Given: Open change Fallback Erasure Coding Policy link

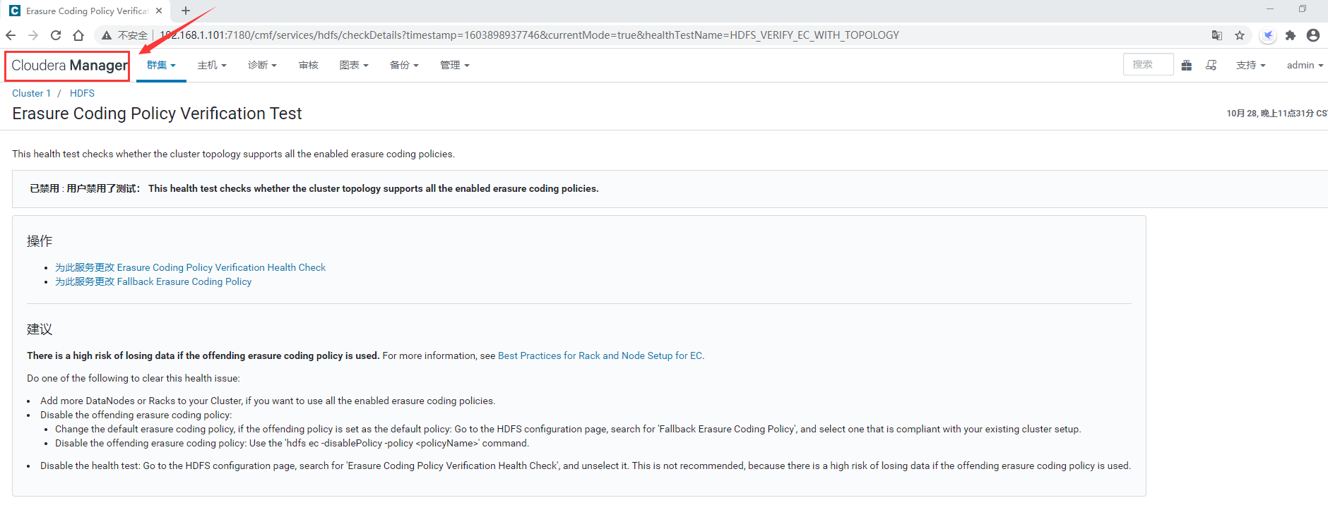Looking at the screenshot, I should click(x=153, y=281).
